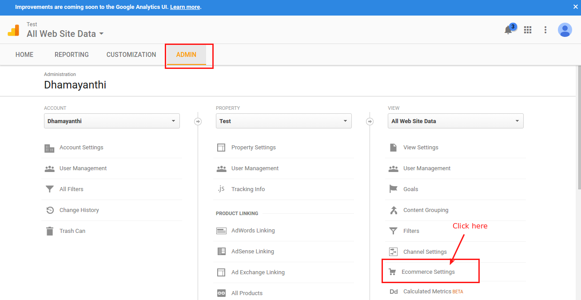Viewport: 581px width, 300px height.
Task: Expand the header All Web Site Data selector
Action: click(65, 34)
